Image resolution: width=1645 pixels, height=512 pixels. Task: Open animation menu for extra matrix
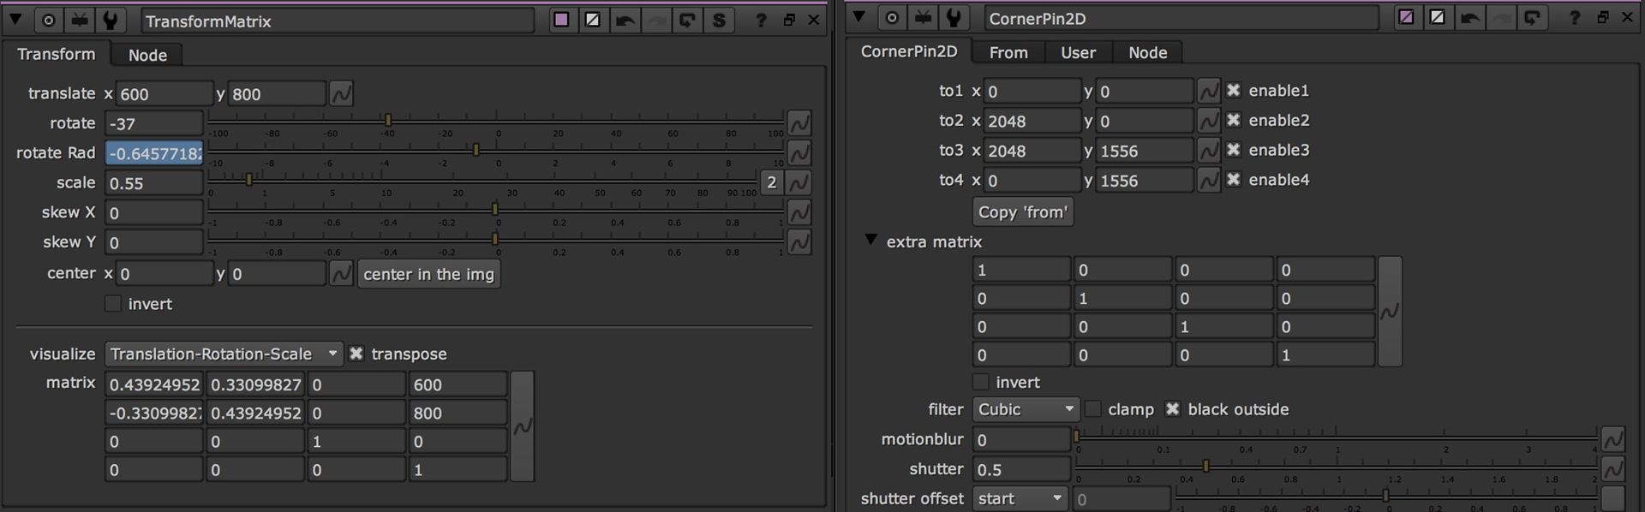(1390, 312)
